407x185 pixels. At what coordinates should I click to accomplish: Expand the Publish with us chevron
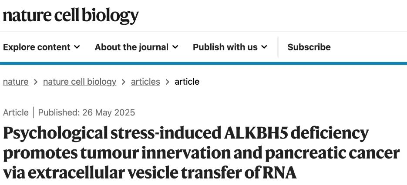264,47
